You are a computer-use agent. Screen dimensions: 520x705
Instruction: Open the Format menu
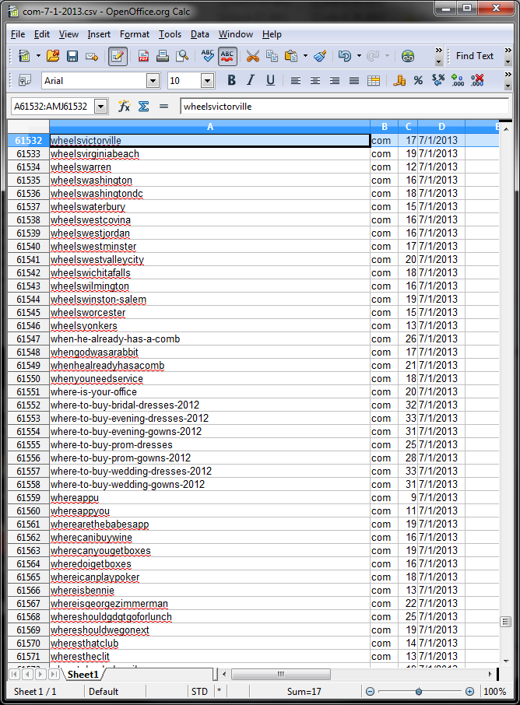(135, 34)
